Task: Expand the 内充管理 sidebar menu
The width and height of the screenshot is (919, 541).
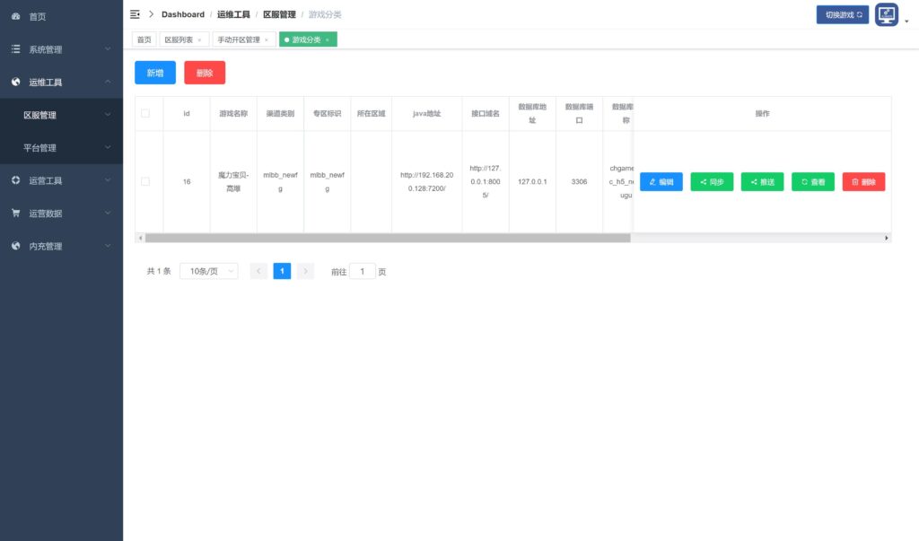Action: 61,246
